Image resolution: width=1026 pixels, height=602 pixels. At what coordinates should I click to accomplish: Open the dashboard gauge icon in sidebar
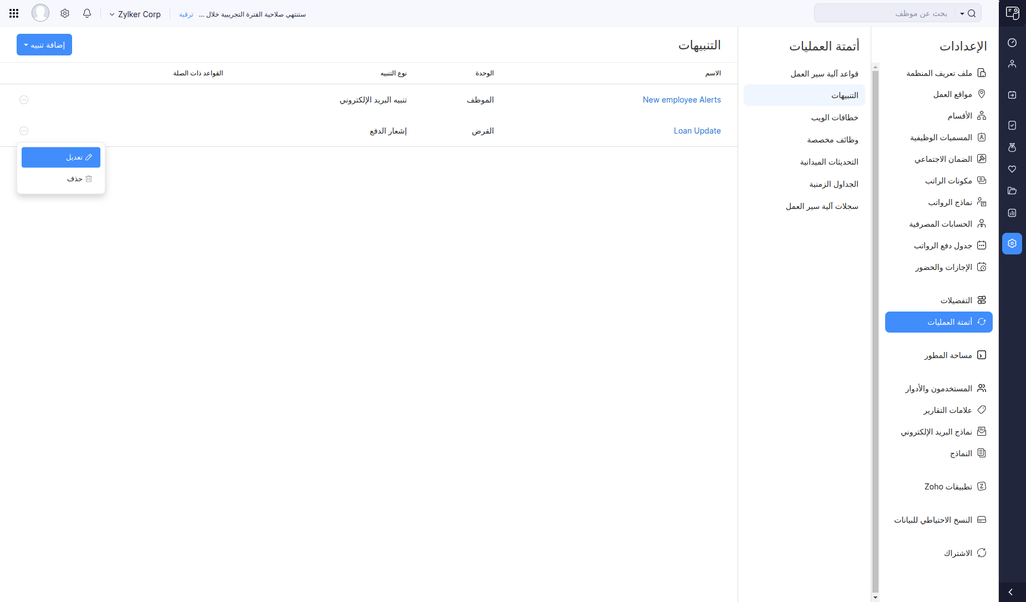pos(1012,43)
